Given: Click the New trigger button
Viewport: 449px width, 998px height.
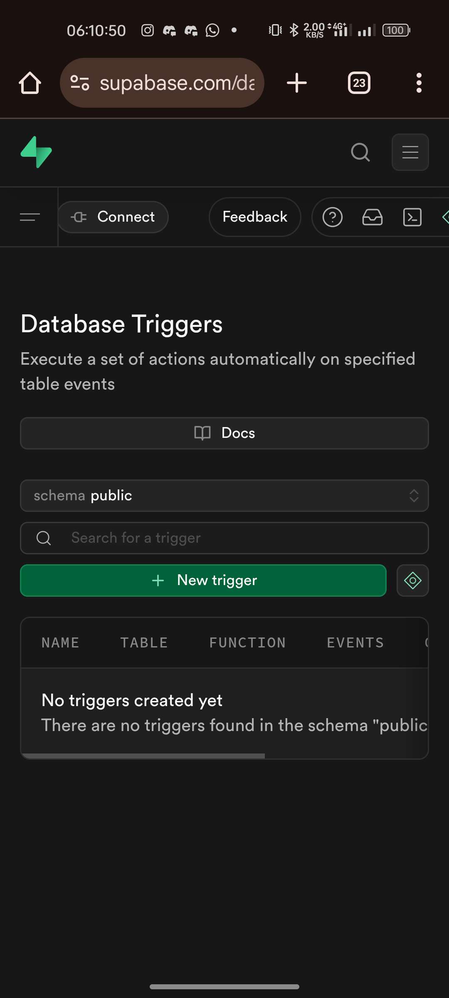Looking at the screenshot, I should coord(203,581).
